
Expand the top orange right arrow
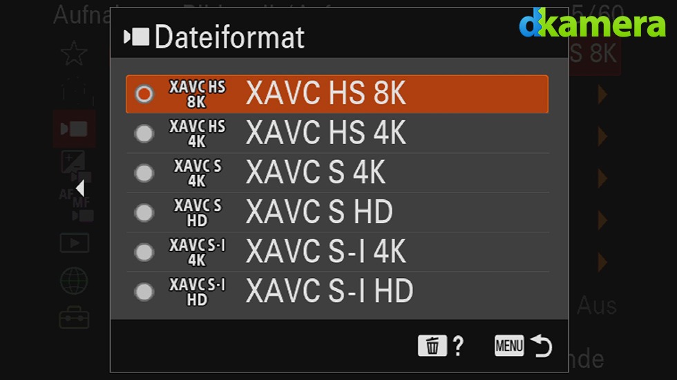(x=602, y=94)
